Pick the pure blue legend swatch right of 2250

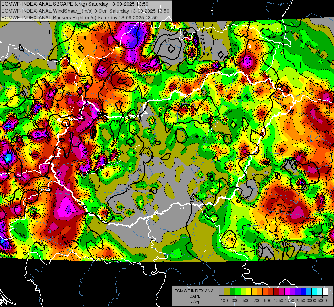click(304, 292)
